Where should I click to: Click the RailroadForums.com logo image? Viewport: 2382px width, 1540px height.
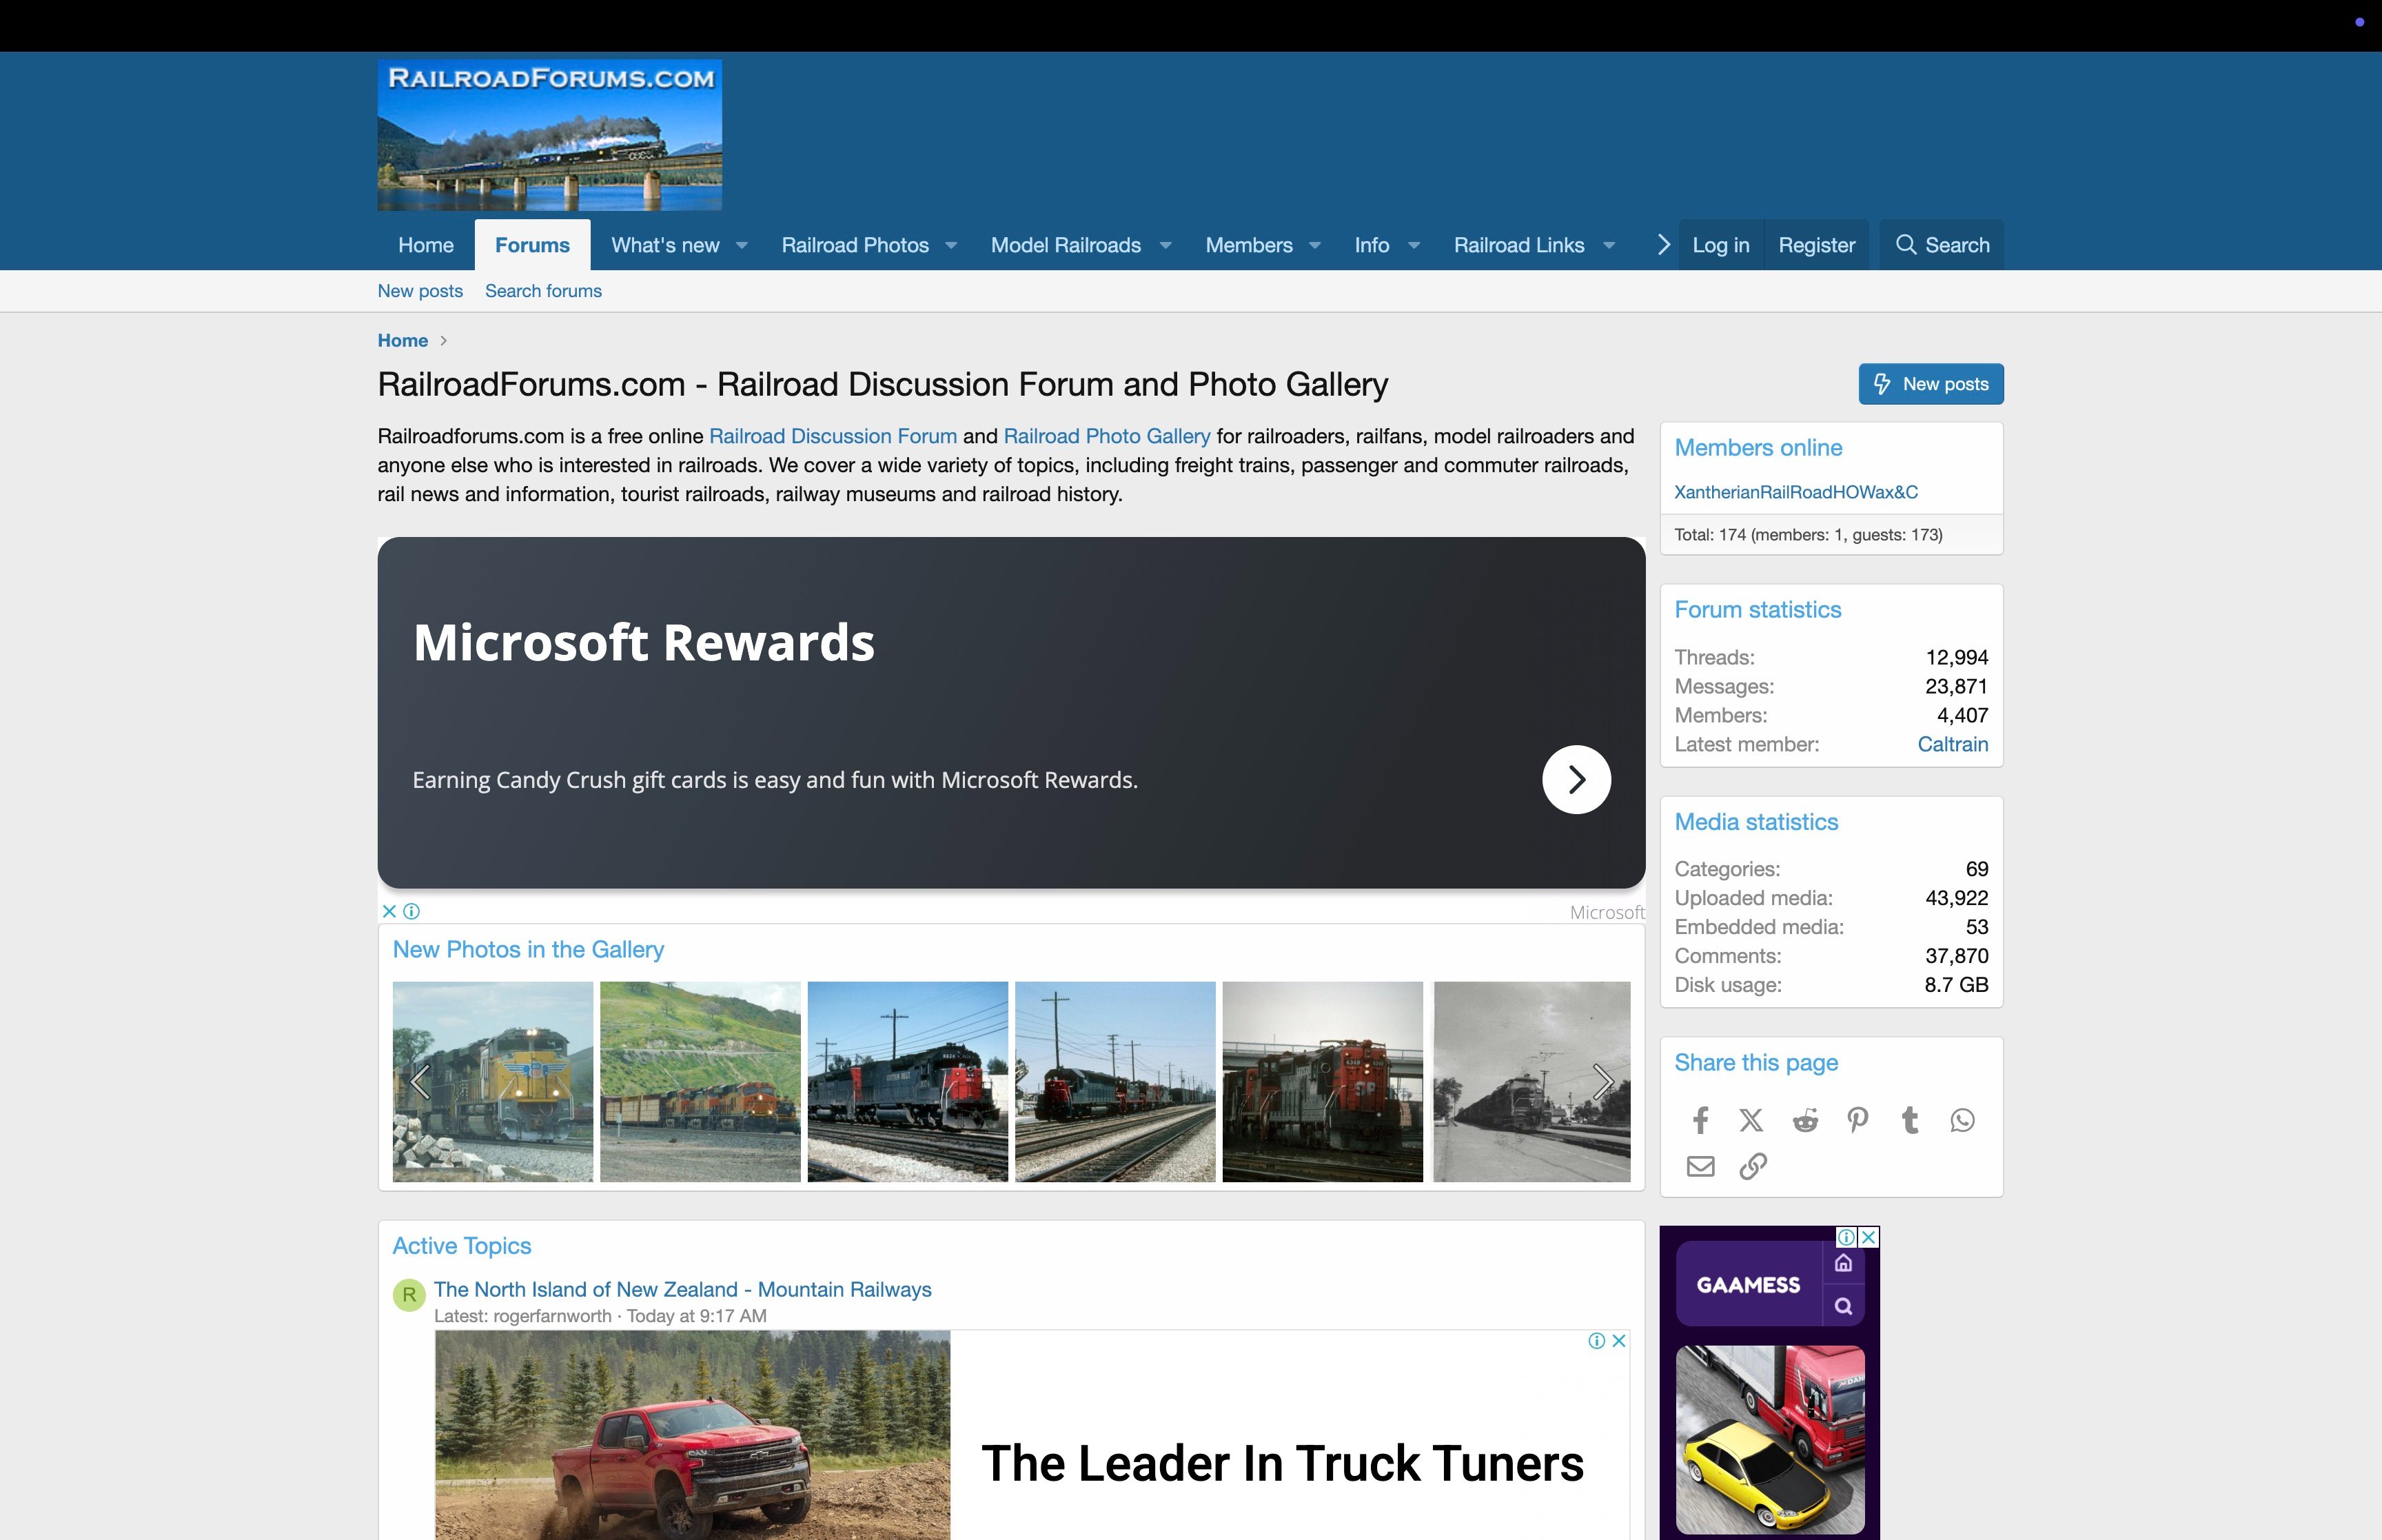tap(550, 135)
